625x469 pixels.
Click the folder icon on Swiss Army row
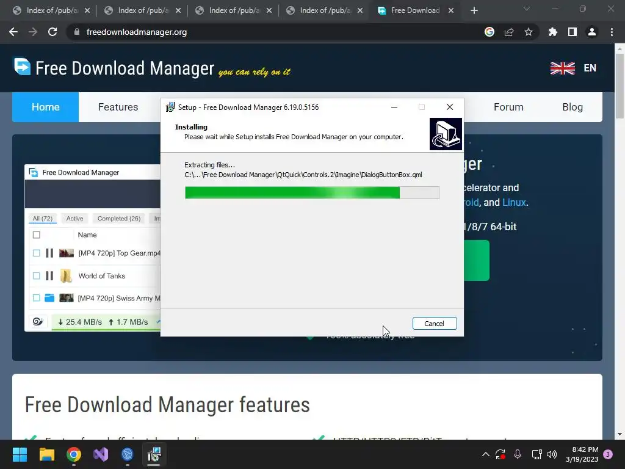(x=49, y=298)
